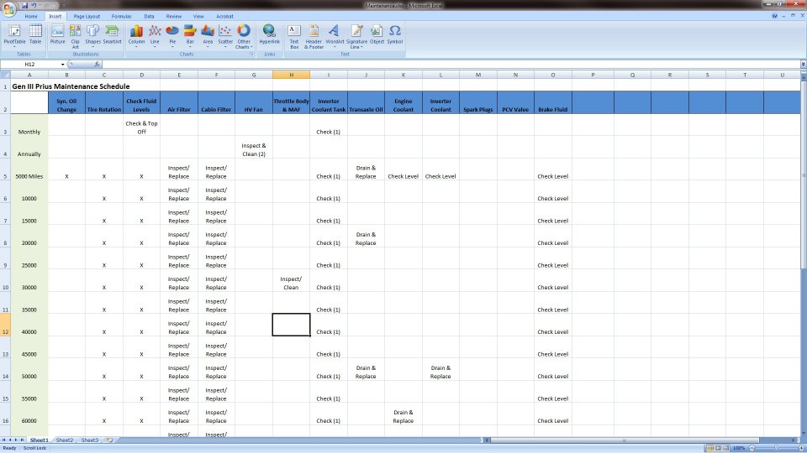Select row 12 header
Image resolution: width=807 pixels, height=453 pixels.
pos(5,325)
